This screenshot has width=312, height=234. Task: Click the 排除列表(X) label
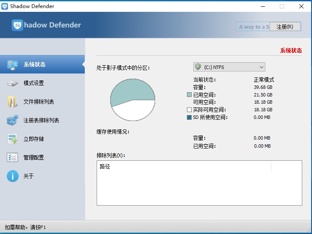click(x=111, y=155)
